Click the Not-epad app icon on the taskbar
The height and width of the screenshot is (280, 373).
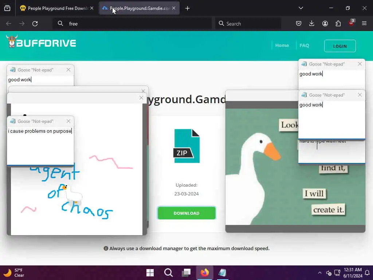pos(223,273)
